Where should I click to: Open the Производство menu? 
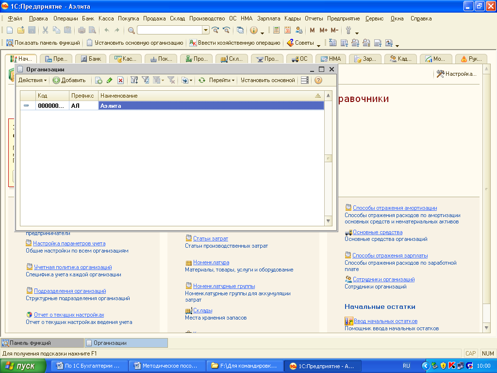click(x=207, y=18)
